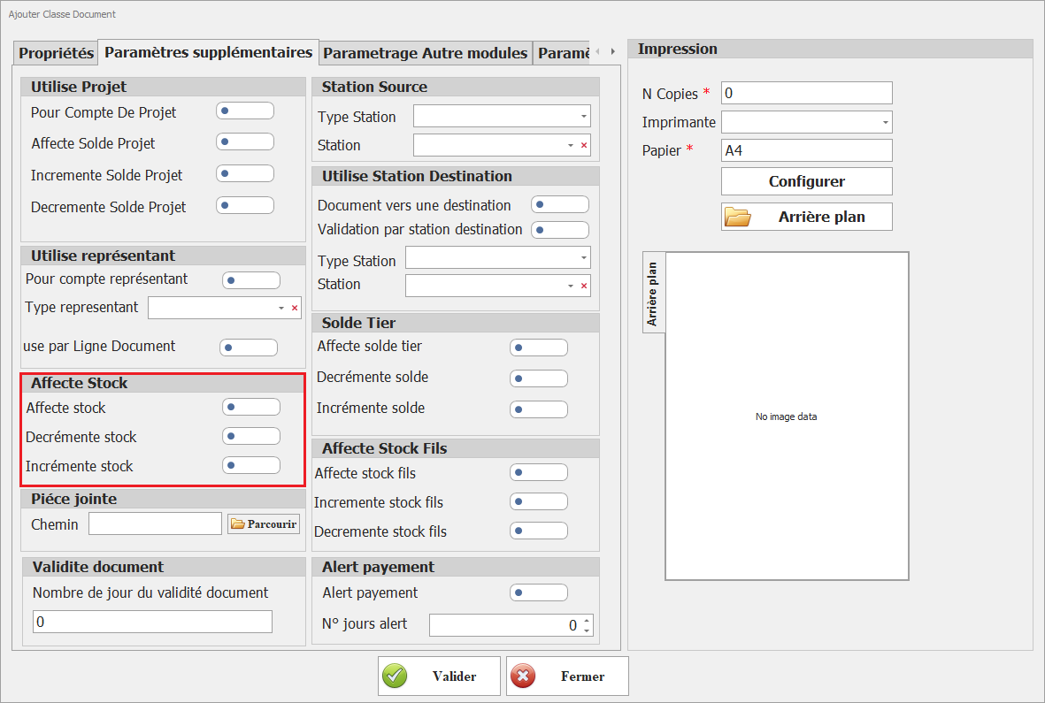
Task: Click the Configurer button
Action: pos(806,181)
